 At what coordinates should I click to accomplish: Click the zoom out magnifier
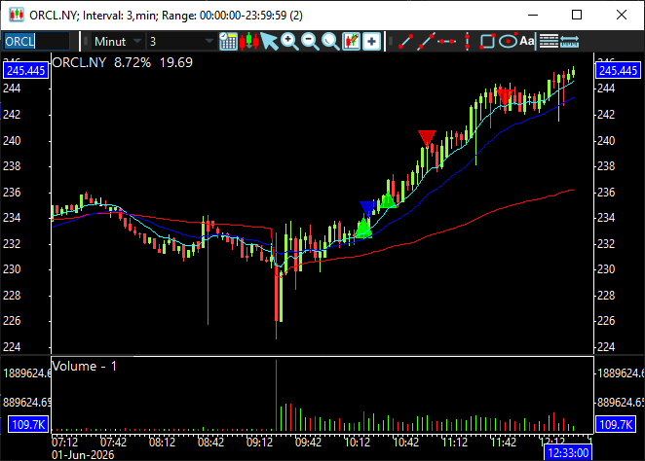pos(310,42)
